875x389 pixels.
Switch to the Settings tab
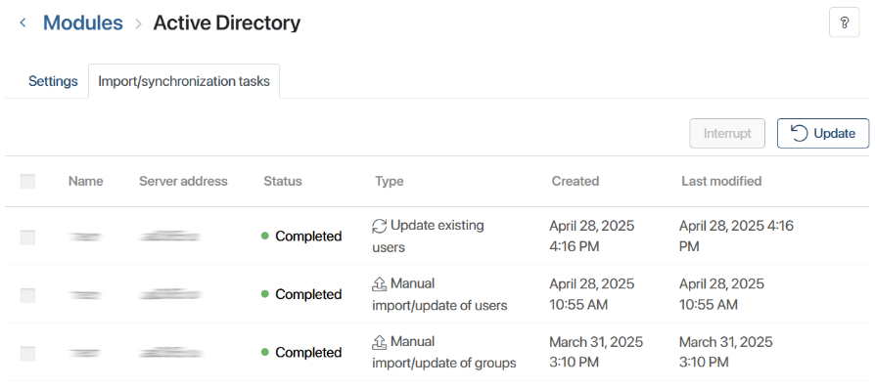53,81
